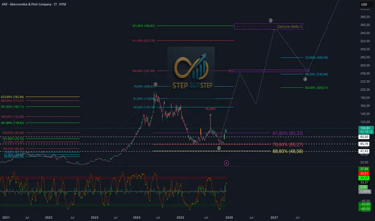Click 2023 on the time axis
375x221 pixels.
pyautogui.click(x=95, y=218)
